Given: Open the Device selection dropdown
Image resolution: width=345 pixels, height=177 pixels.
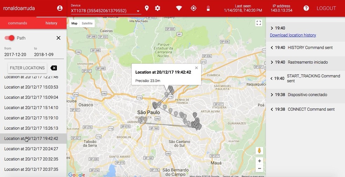Looking at the screenshot, I should (106, 11).
